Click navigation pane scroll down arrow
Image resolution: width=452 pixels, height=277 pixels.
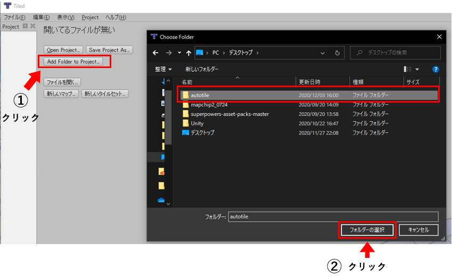click(168, 204)
